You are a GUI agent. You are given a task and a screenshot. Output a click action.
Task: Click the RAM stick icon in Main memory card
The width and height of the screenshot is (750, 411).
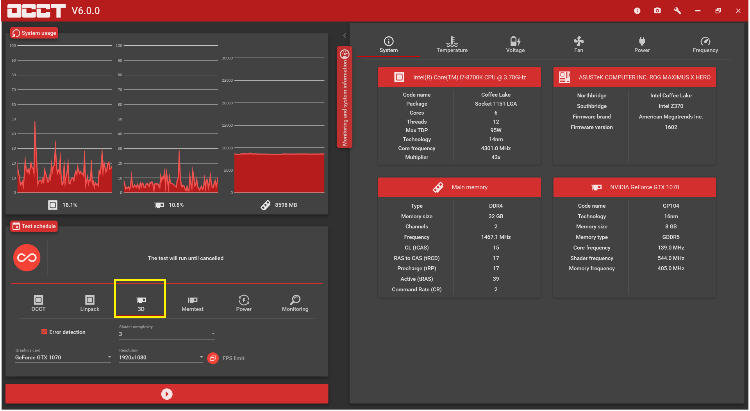[438, 187]
